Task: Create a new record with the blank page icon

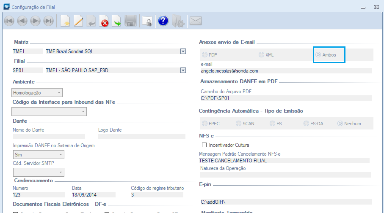Action: pos(65,21)
